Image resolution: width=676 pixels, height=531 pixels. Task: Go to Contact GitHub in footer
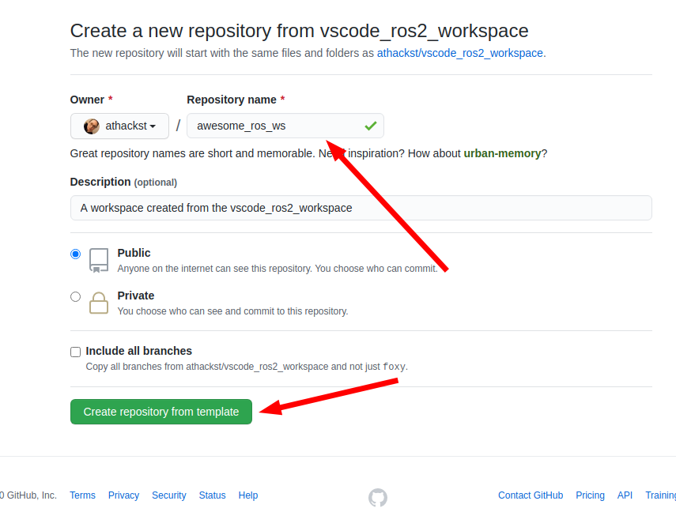pyautogui.click(x=531, y=495)
